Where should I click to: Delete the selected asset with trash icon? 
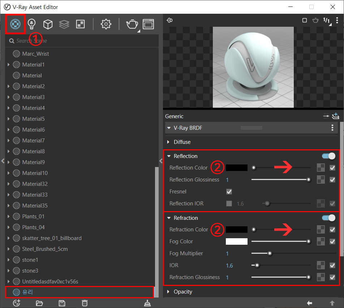[x=85, y=303]
